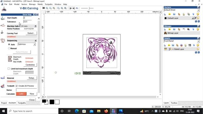Select the Manual sequencing radio button
Viewport: 203px width, 114px height.
point(9,48)
